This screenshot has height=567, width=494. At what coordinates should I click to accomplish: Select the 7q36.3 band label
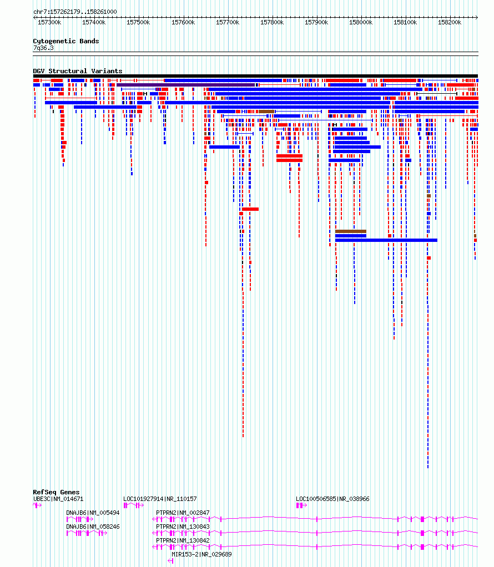pos(43,48)
